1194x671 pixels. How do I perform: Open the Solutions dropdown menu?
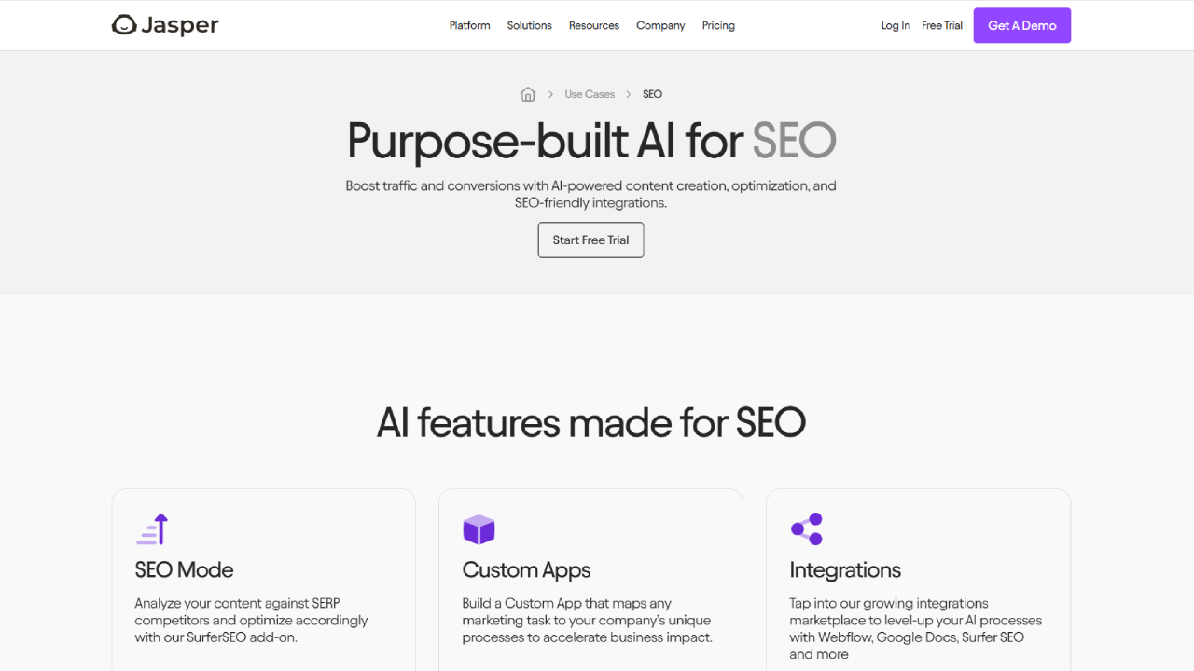pyautogui.click(x=529, y=26)
